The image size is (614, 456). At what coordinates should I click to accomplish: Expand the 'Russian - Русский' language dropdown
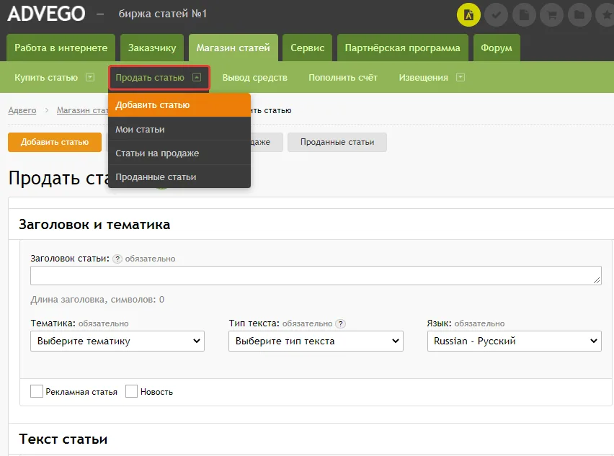point(514,341)
